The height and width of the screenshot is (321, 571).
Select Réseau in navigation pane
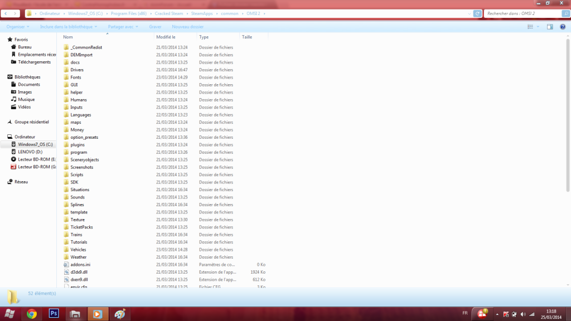21,182
